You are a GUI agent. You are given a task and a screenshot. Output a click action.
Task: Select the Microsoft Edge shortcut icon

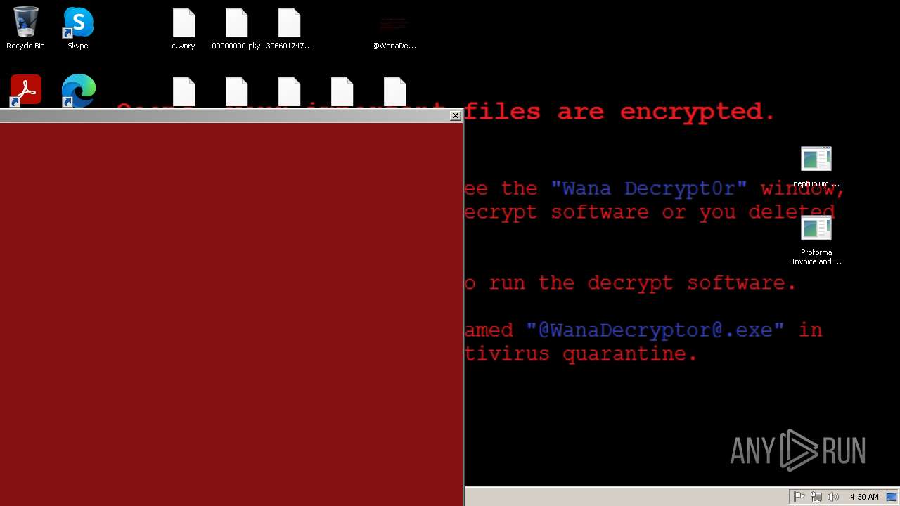(x=78, y=91)
